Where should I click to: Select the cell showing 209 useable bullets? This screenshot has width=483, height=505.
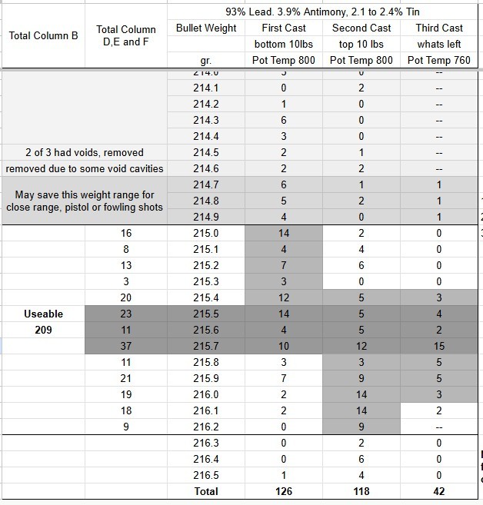(43, 330)
